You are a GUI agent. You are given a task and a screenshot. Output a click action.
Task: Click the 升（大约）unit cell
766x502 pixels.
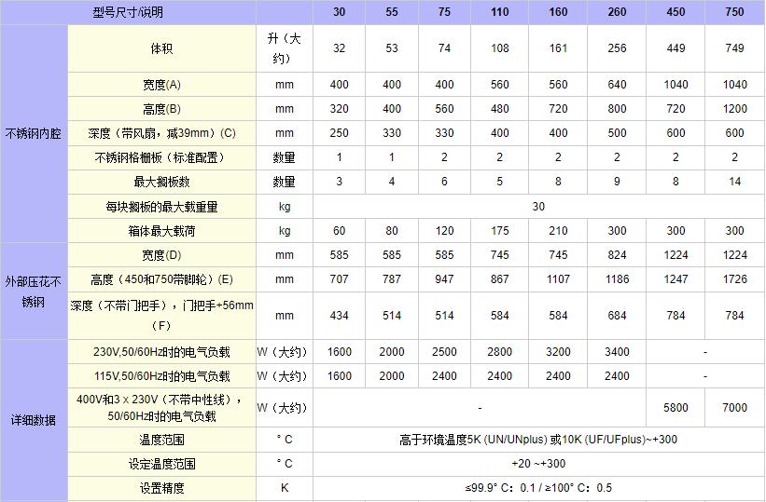click(x=285, y=48)
